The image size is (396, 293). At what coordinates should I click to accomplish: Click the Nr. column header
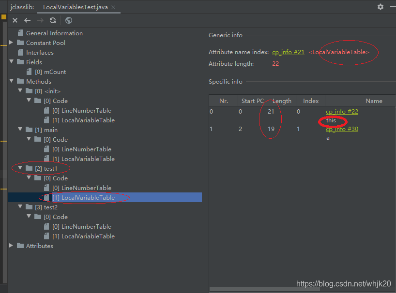click(x=224, y=101)
